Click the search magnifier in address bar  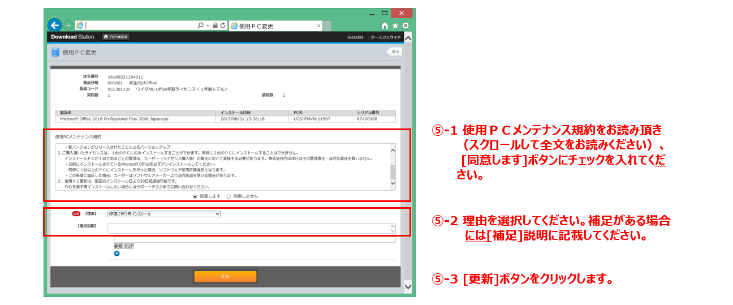pyautogui.click(x=200, y=25)
